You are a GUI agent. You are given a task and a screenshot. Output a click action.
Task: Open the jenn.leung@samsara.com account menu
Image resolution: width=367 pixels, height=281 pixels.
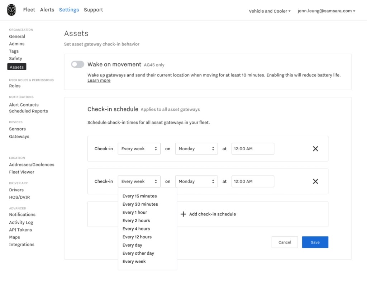click(326, 11)
